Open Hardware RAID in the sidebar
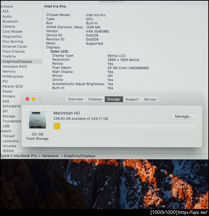The width and height of the screenshot is (209, 216). (15, 66)
